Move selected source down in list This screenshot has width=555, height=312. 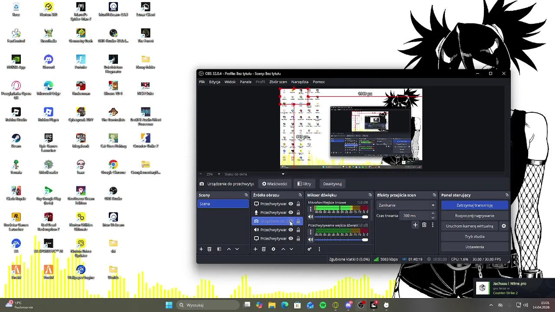(x=291, y=249)
